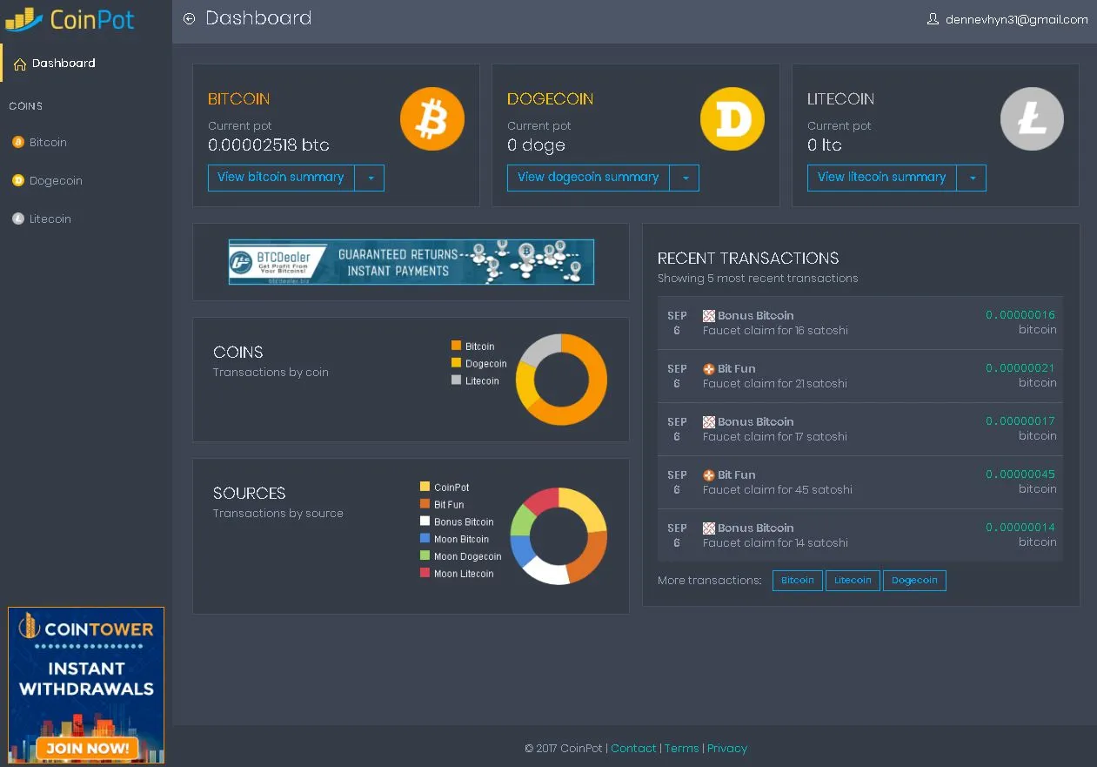Click the large yellow Dogecoin coin icon

point(732,118)
